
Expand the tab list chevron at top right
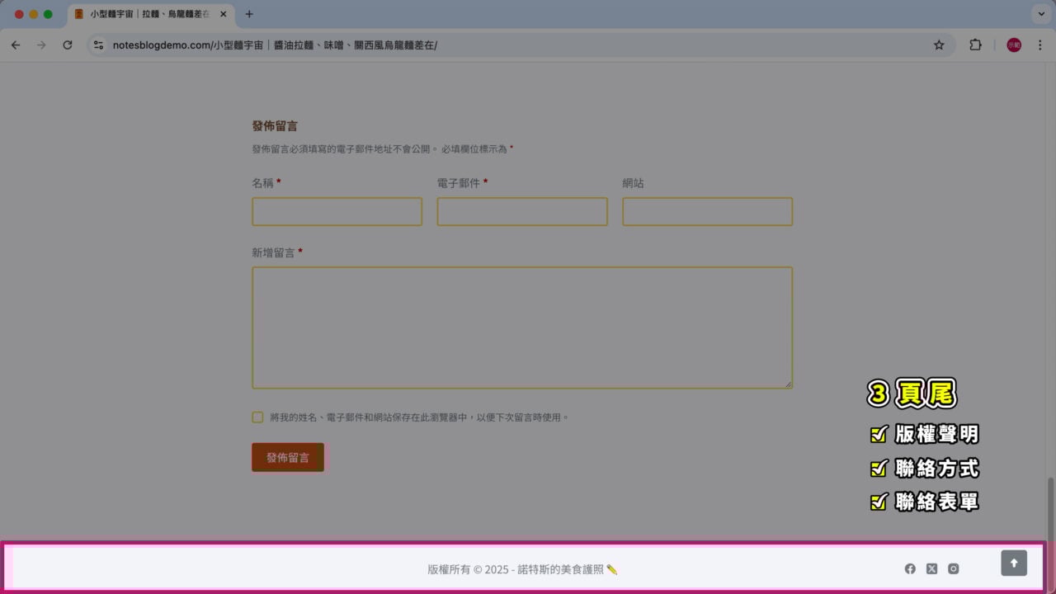click(1041, 14)
